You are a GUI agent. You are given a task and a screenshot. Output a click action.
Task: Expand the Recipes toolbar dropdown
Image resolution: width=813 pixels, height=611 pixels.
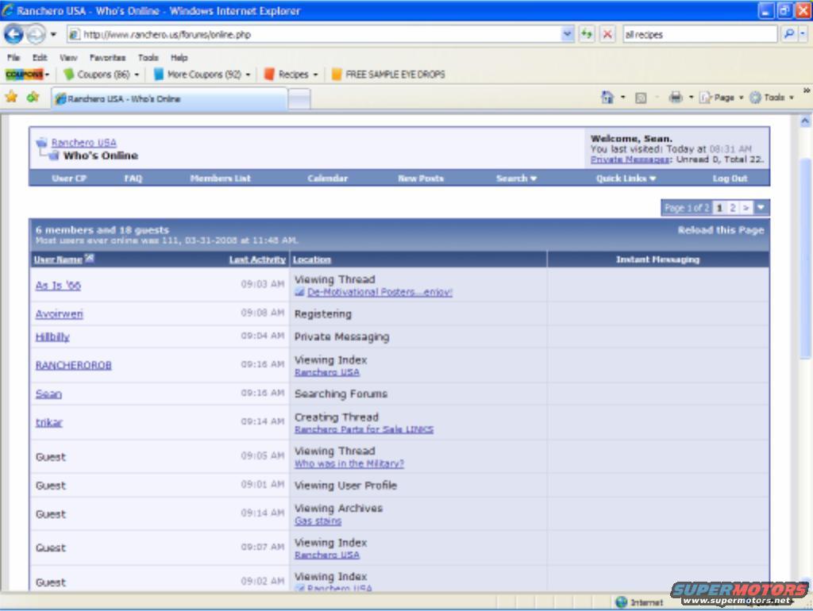(315, 75)
